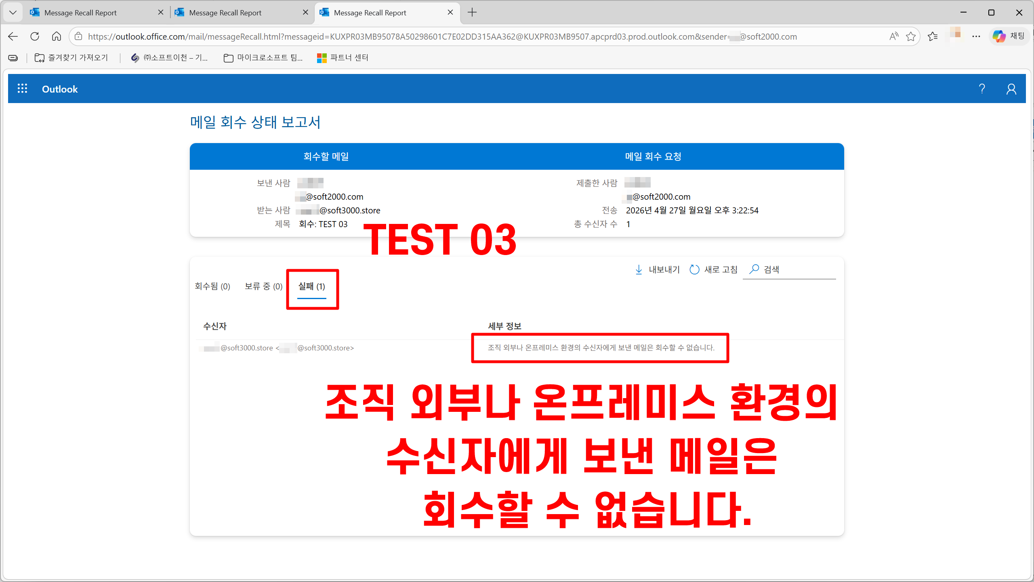Screen dimensions: 1034x582
Task: Add page to favorites star icon
Action: [911, 36]
